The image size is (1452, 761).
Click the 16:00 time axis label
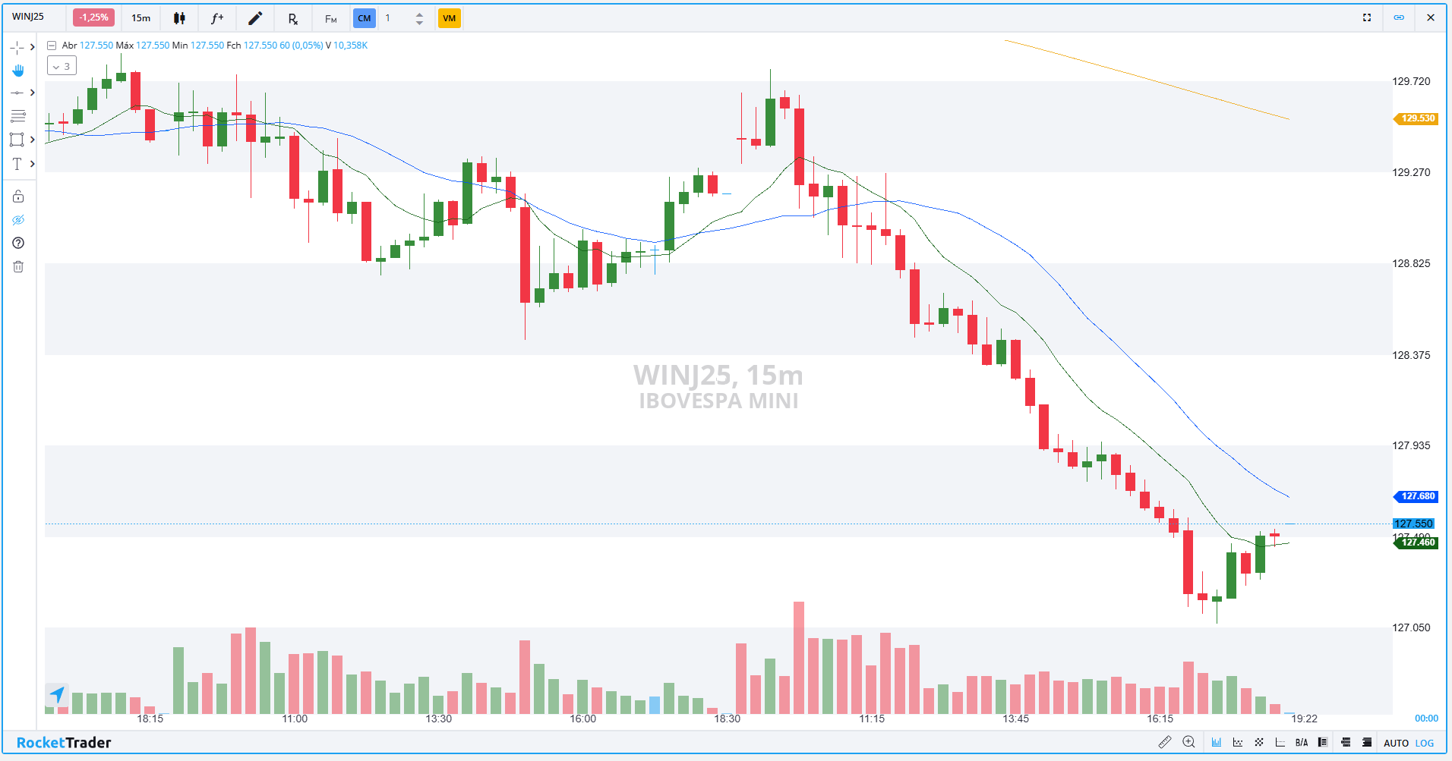pos(583,719)
